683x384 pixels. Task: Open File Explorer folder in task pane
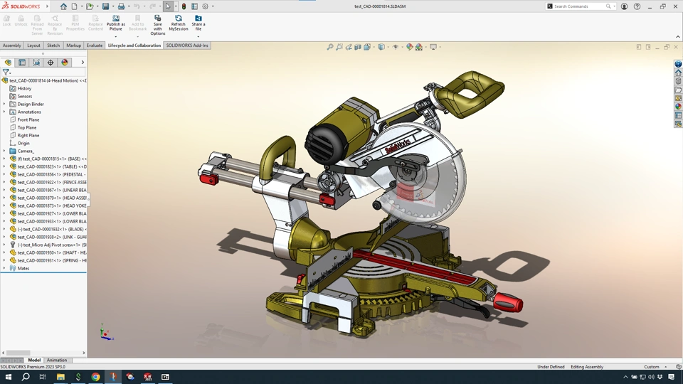click(x=678, y=90)
